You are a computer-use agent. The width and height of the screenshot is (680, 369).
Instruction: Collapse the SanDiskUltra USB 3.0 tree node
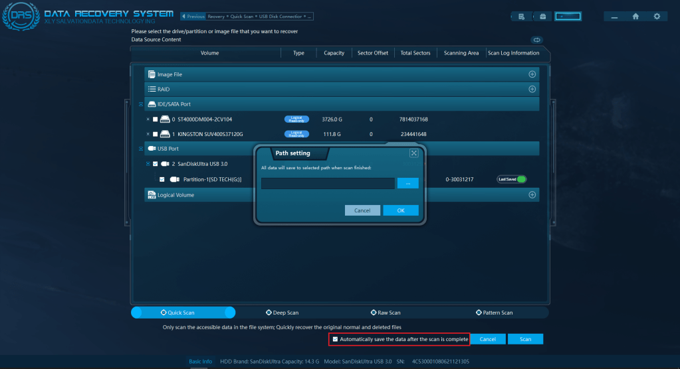click(x=148, y=164)
